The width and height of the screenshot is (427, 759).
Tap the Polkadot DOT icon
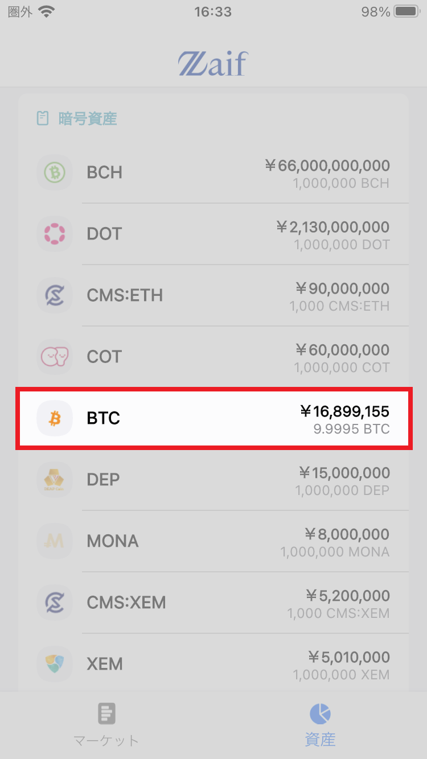[x=55, y=234]
